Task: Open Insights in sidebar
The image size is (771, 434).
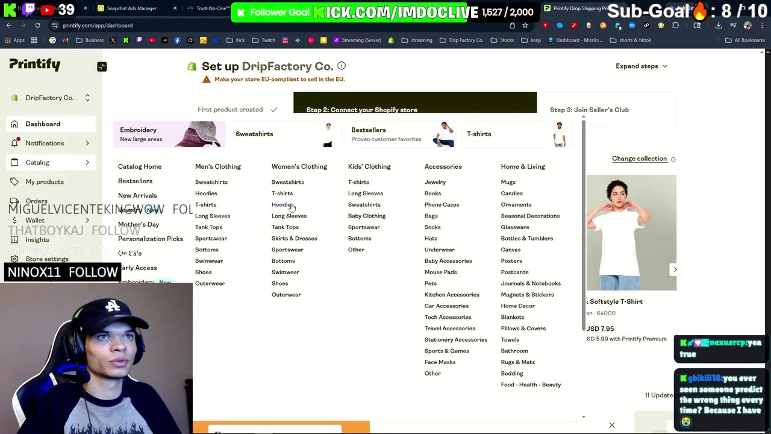Action: 37,240
